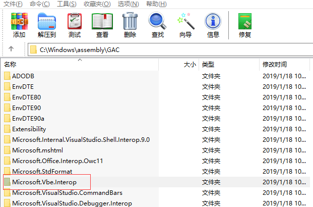Click the type cell of ADODB row
This screenshot has width=313, height=207.
tap(211, 76)
